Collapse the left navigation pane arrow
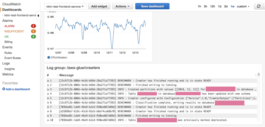 pyautogui.click(x=38, y=16)
